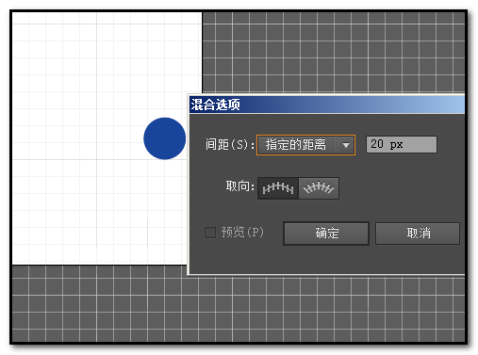Enable the 预览(P) preview checkbox
Image resolution: width=478 pixels, height=355 pixels.
pyautogui.click(x=210, y=233)
